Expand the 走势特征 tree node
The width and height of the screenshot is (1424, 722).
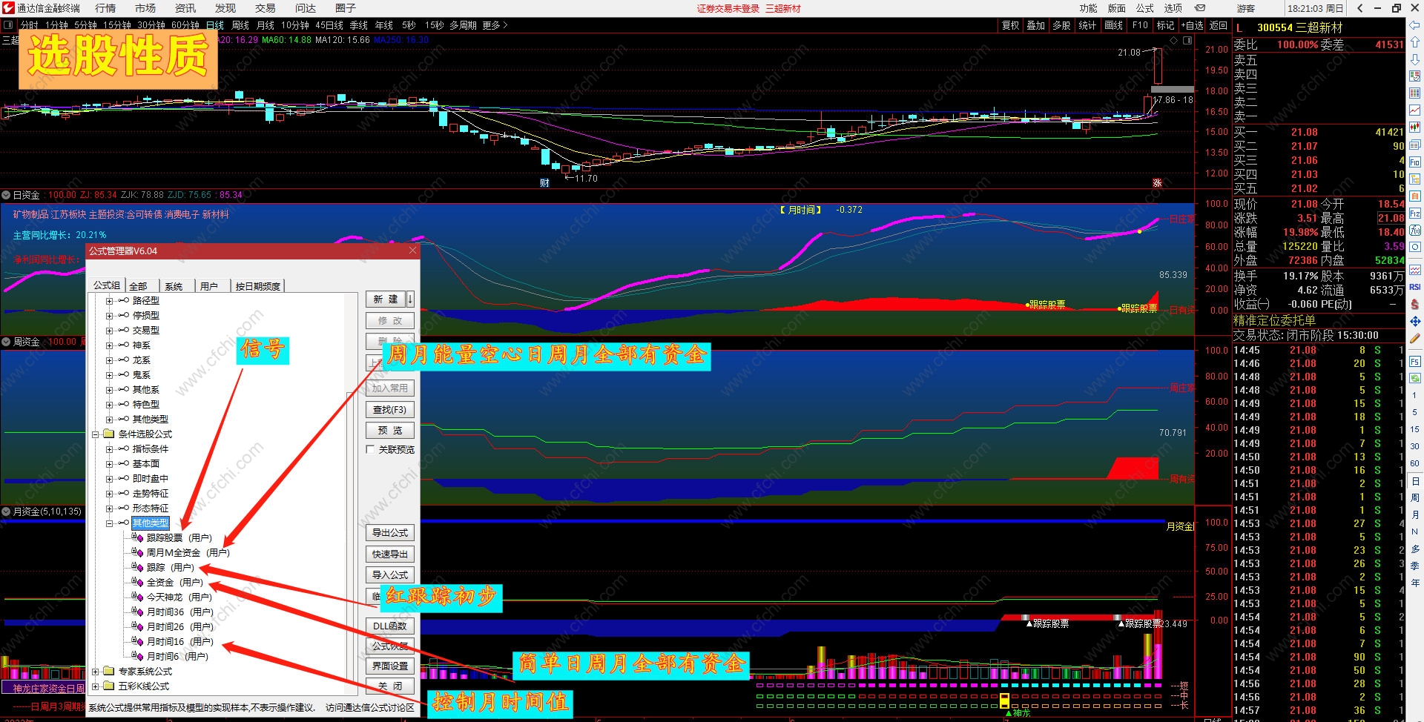click(109, 494)
